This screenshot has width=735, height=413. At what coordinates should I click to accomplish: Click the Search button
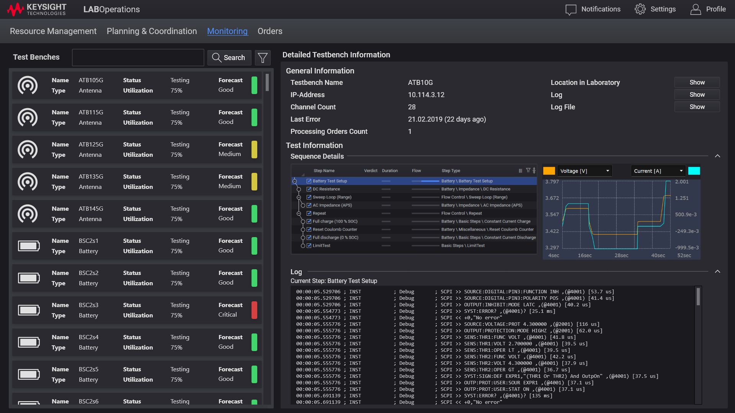pyautogui.click(x=229, y=58)
